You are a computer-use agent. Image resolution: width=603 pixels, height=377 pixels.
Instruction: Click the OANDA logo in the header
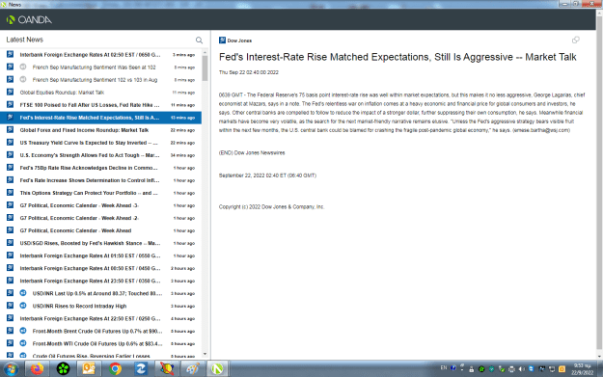[x=29, y=19]
